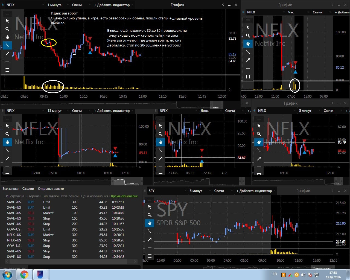This screenshot has width=350, height=280.
Task: Click the EN language indicator in taskbar
Action: [x=275, y=274]
